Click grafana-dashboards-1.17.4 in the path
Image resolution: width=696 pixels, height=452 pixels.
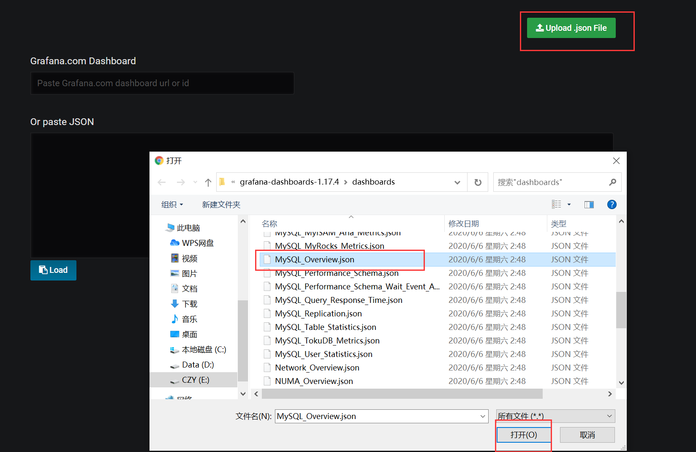(289, 182)
